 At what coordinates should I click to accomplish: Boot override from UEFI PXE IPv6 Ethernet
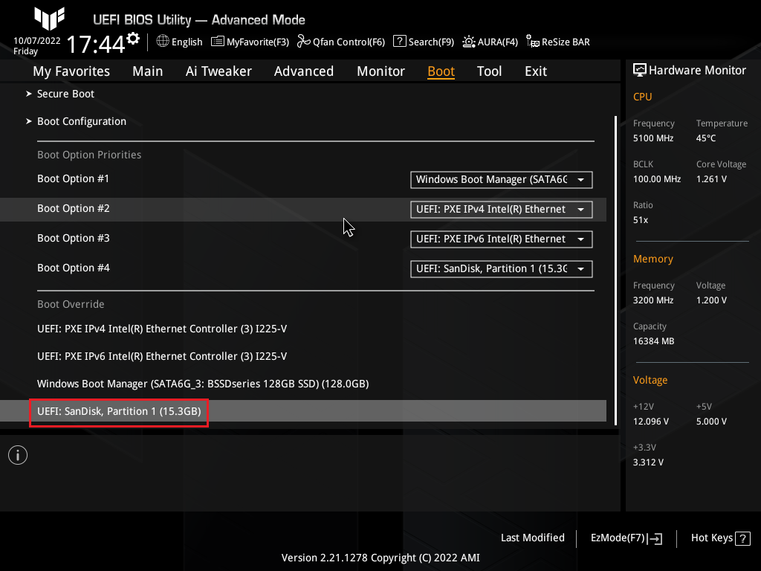click(x=162, y=356)
